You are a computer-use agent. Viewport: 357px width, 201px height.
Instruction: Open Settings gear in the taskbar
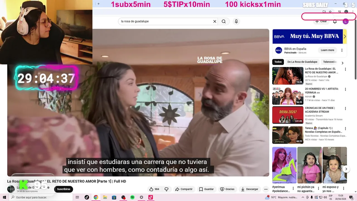tap(141, 197)
